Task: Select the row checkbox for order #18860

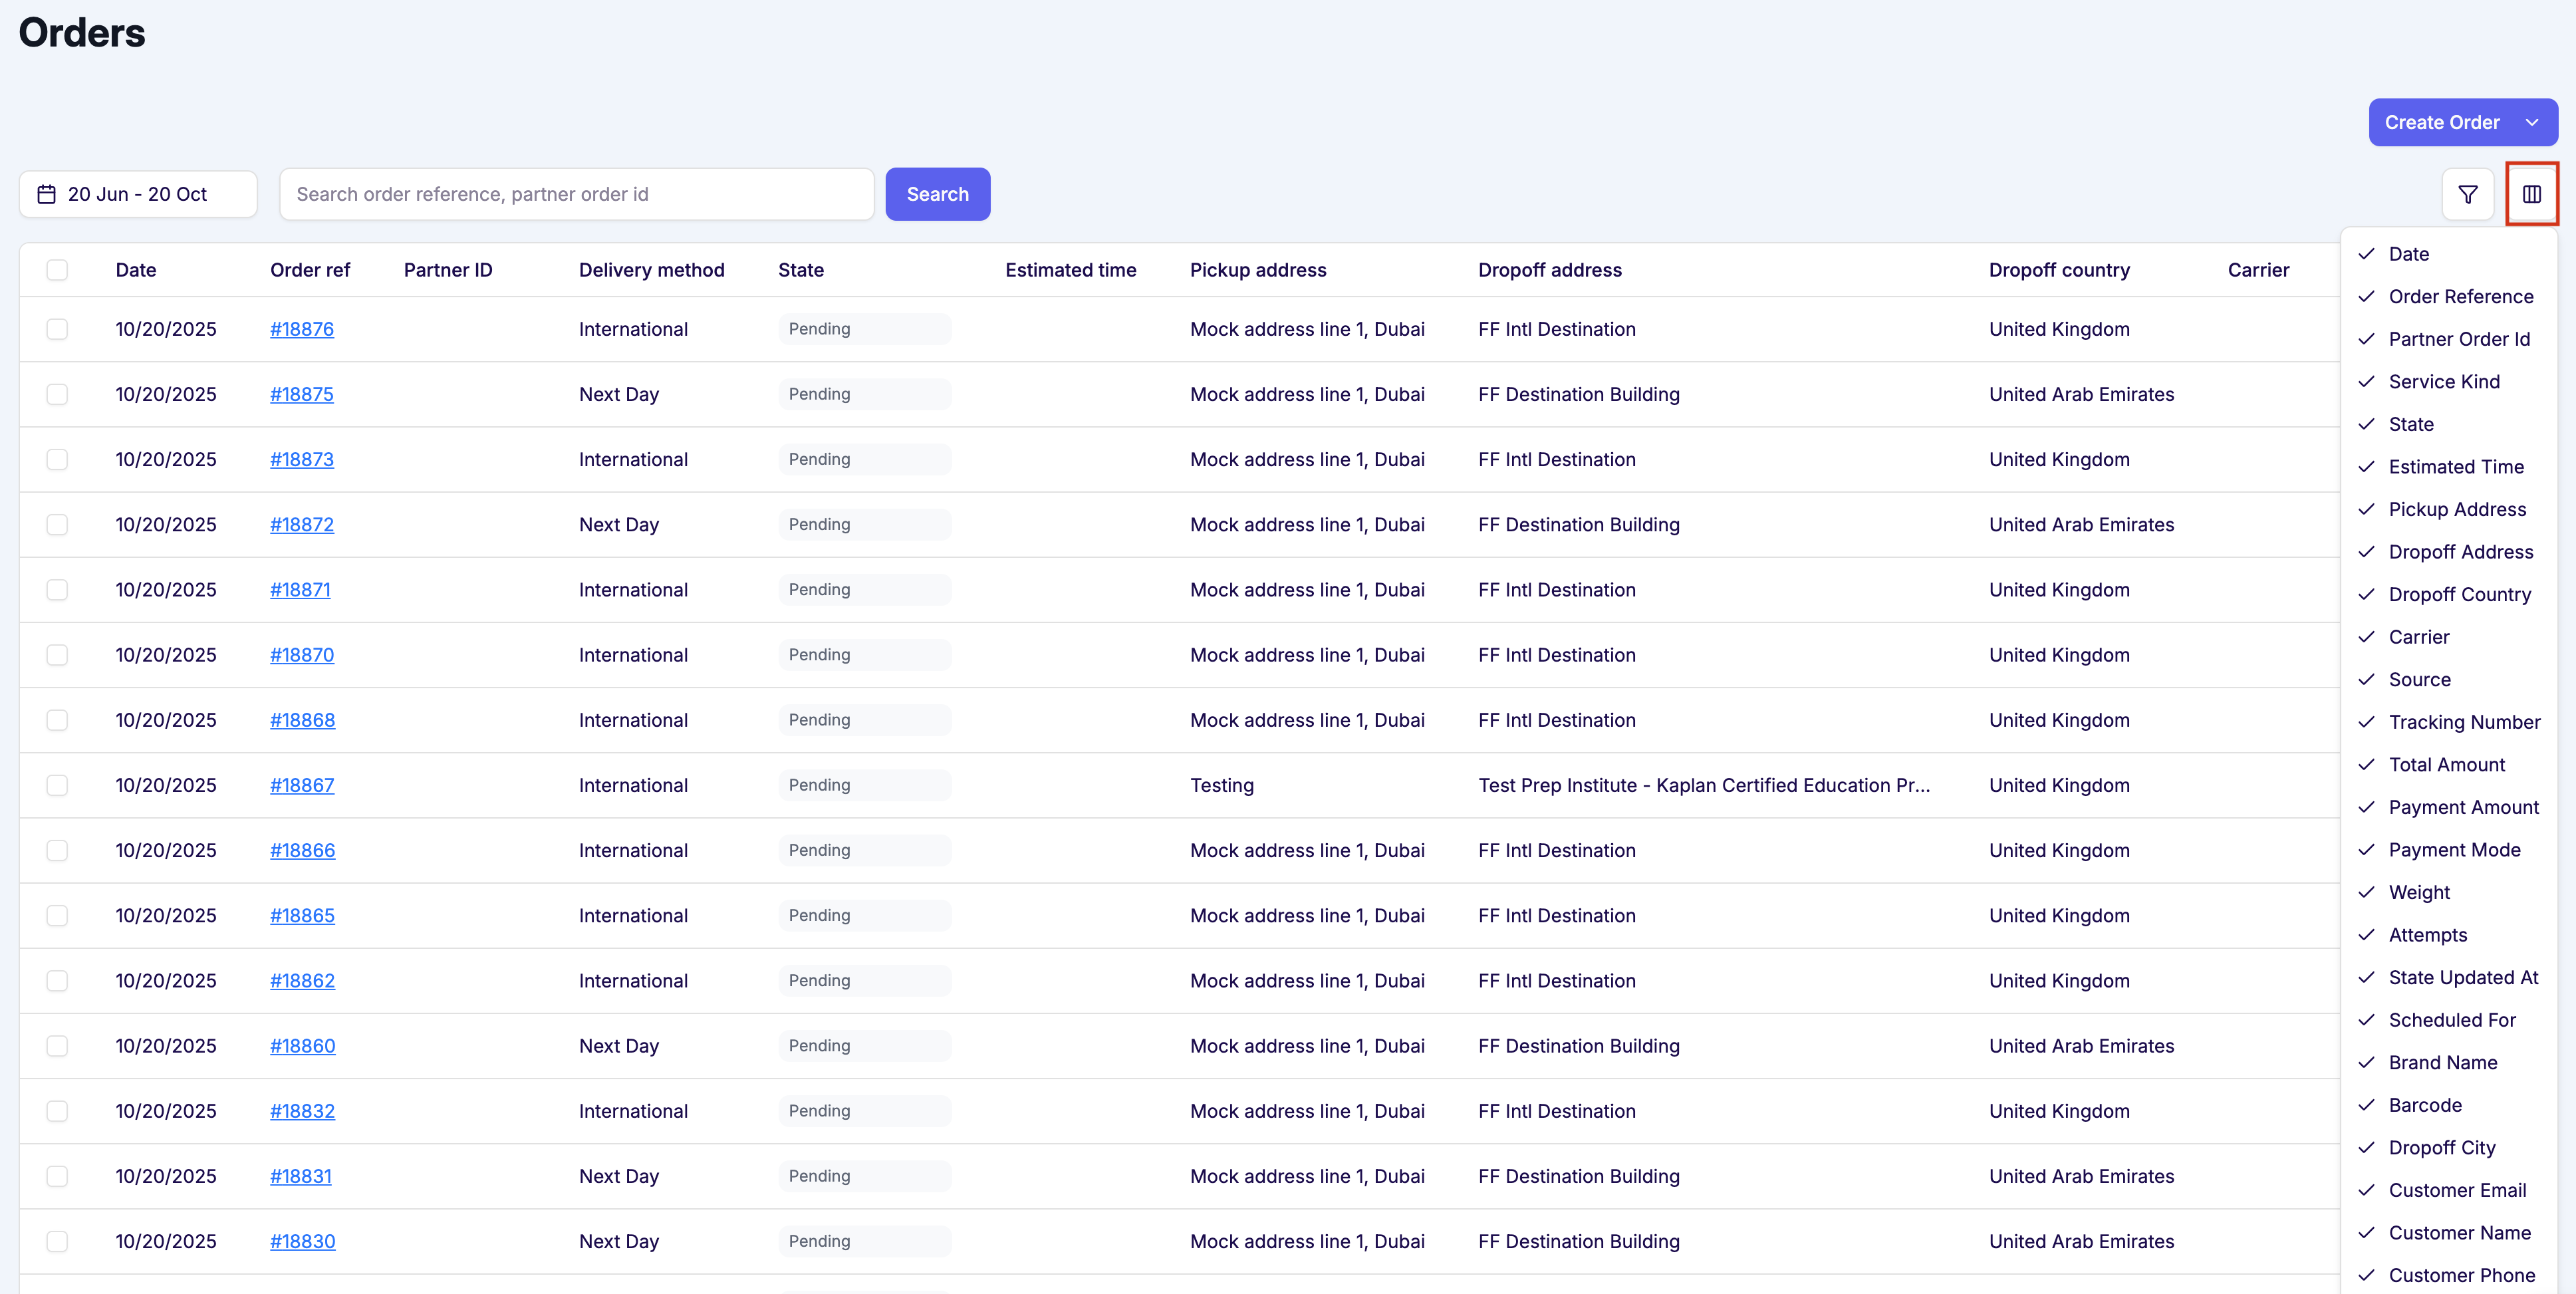Action: [57, 1045]
